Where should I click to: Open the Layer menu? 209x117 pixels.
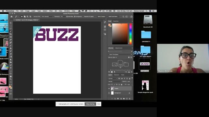(x=33, y=11)
